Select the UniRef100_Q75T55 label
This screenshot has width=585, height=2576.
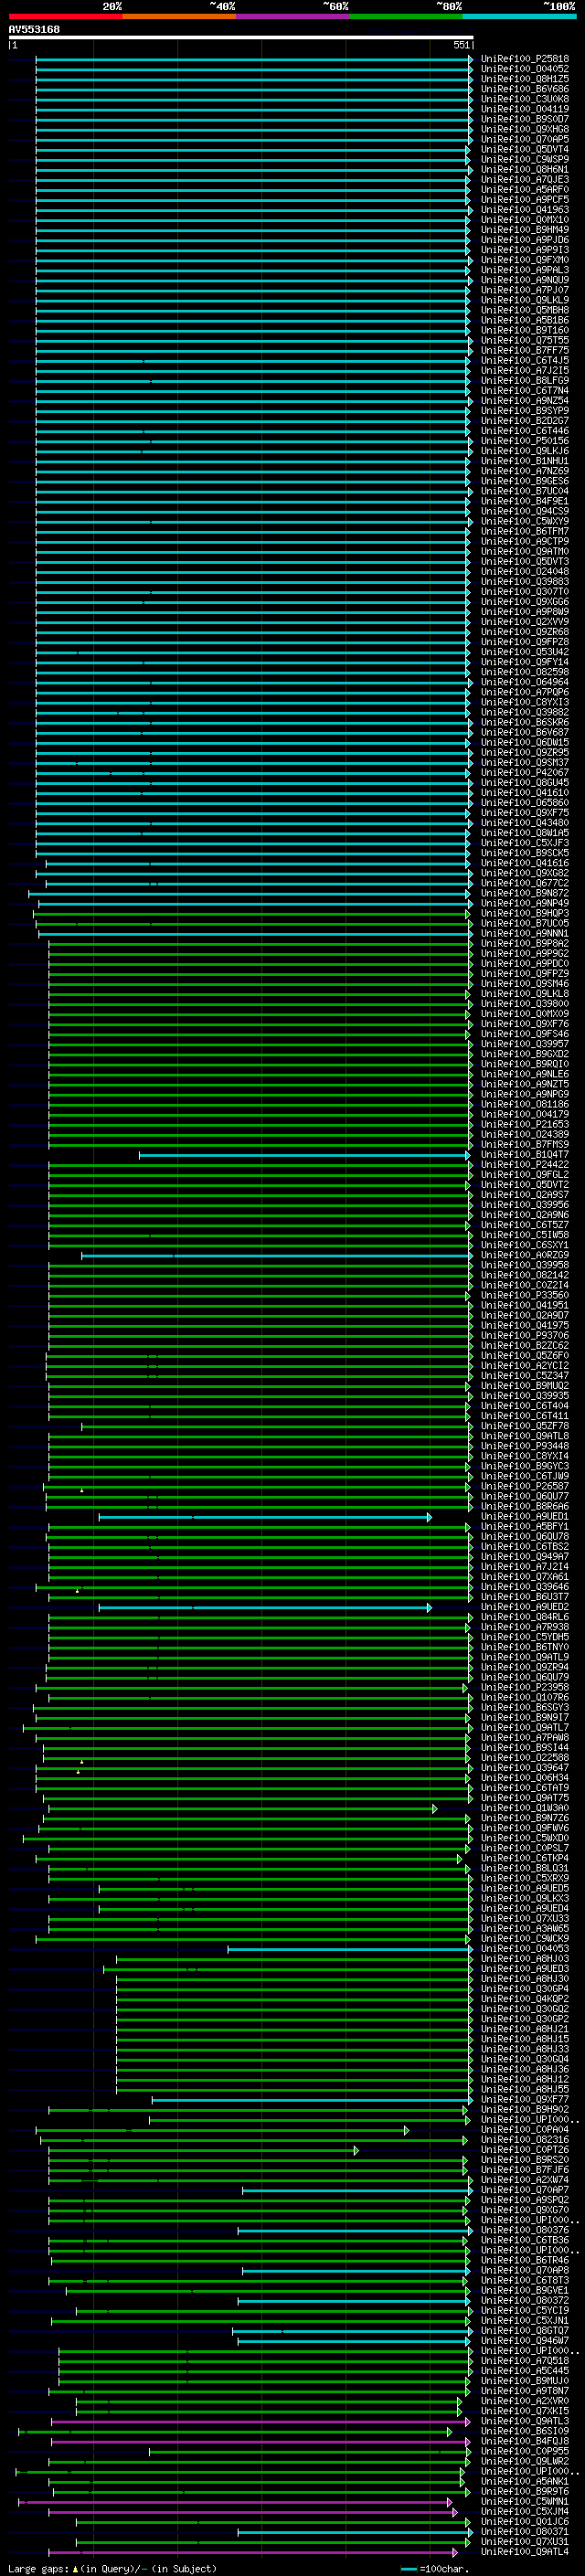coord(524,340)
